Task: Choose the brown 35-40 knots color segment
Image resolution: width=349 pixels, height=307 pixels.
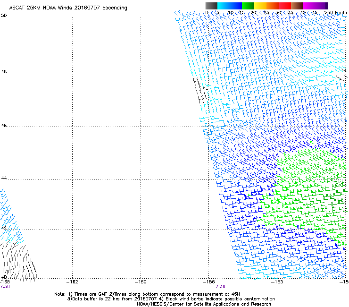Action: 297,6
